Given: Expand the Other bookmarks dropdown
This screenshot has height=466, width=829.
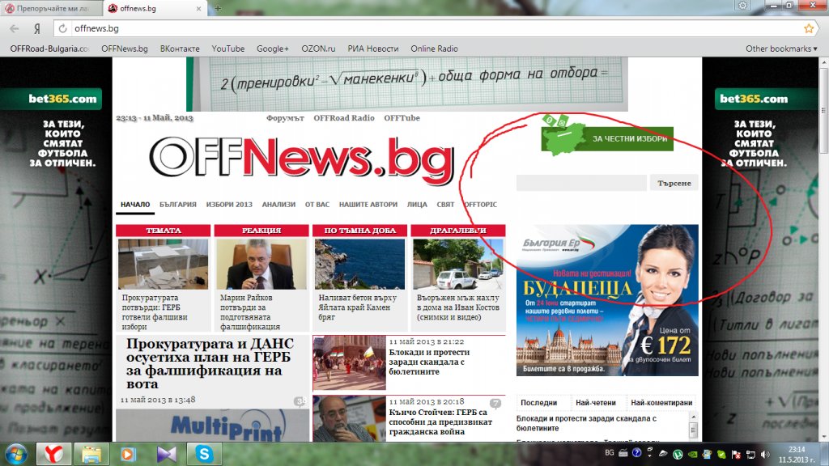Looking at the screenshot, I should [x=781, y=49].
